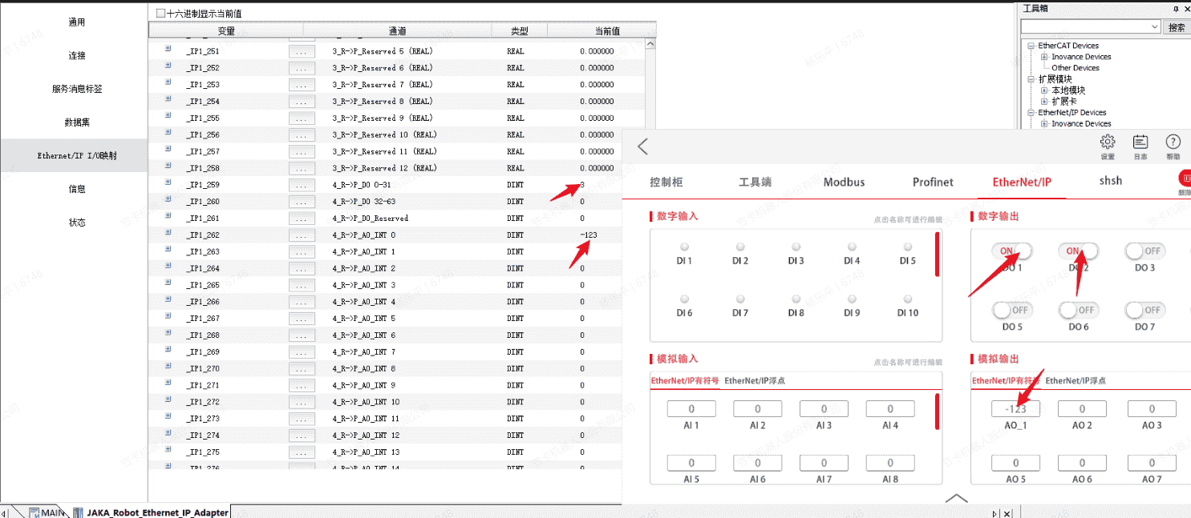This screenshot has height=518, width=1191.
Task: Click the digital input panel red scrollbar
Action: click(936, 255)
